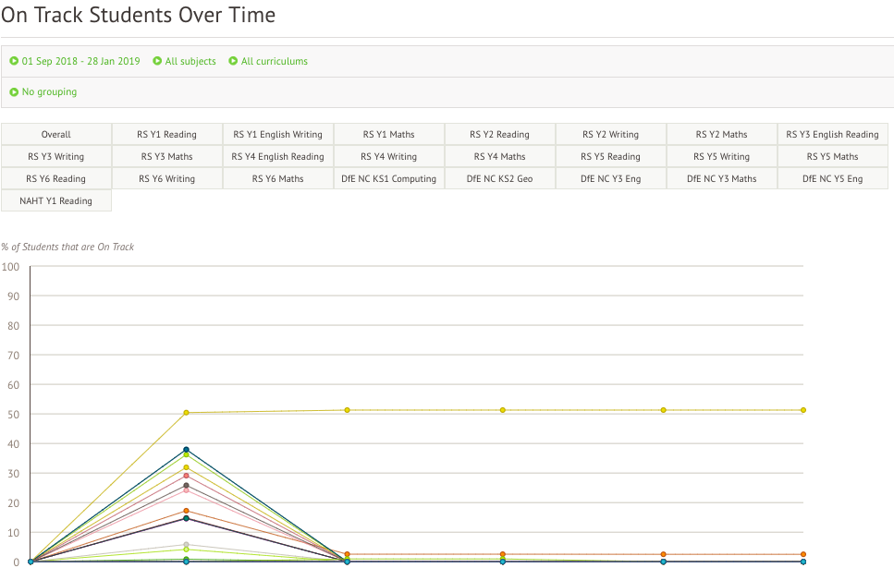Choose the NAHT Y1 Reading tab
The height and width of the screenshot is (580, 894).
[x=56, y=201]
